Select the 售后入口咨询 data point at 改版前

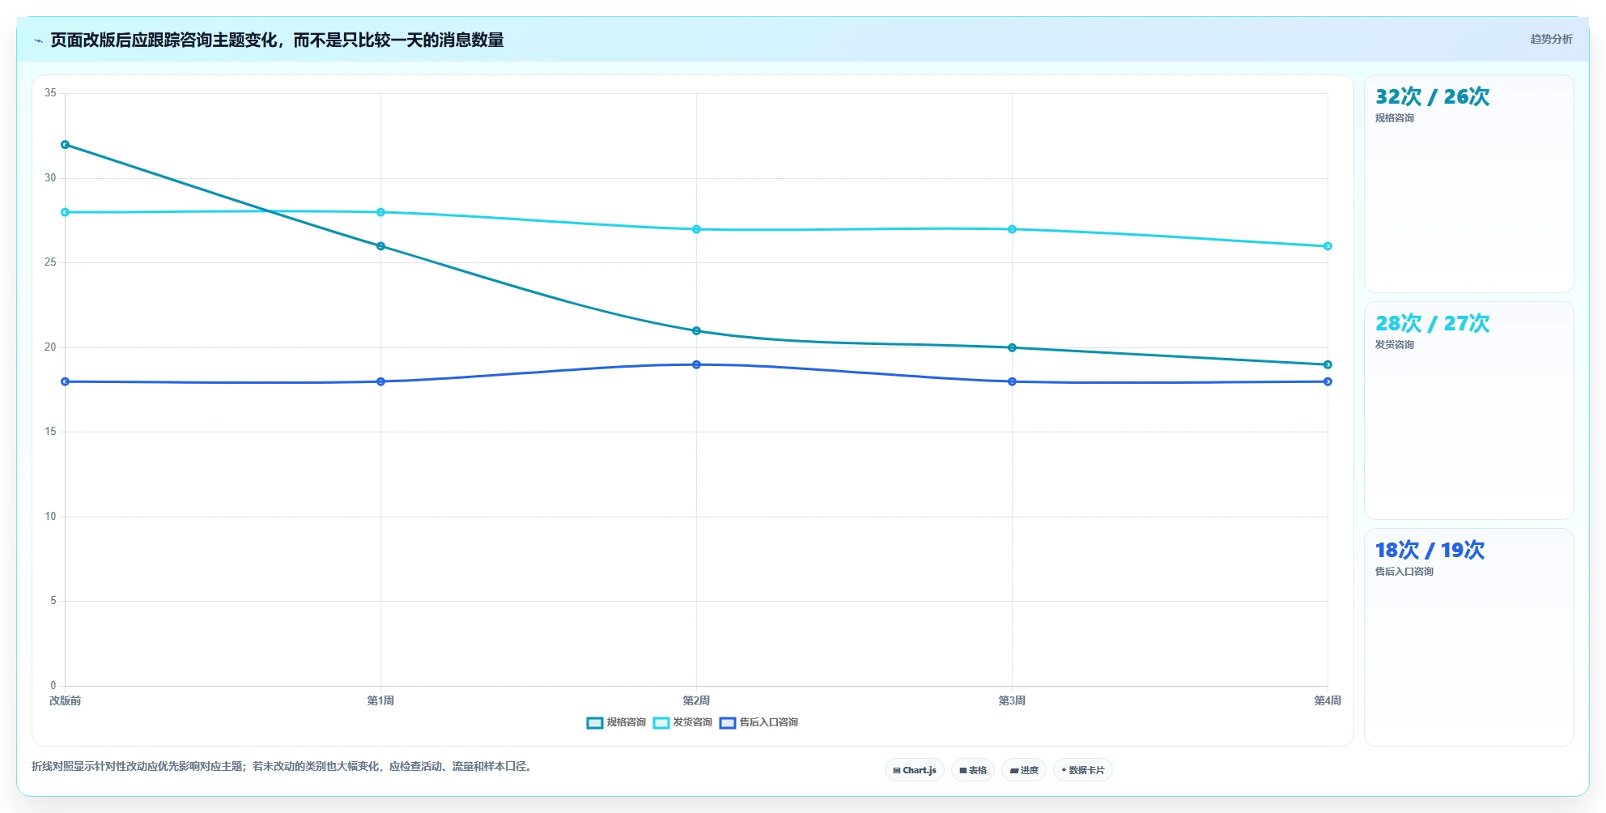(65, 381)
